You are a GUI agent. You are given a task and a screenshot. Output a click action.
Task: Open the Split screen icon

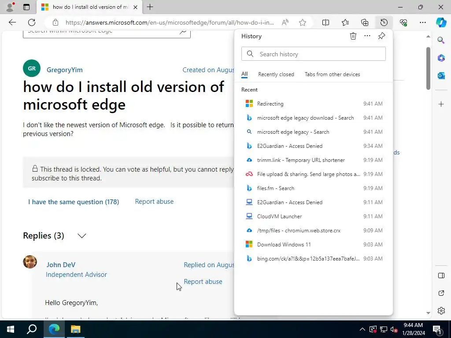[325, 22]
